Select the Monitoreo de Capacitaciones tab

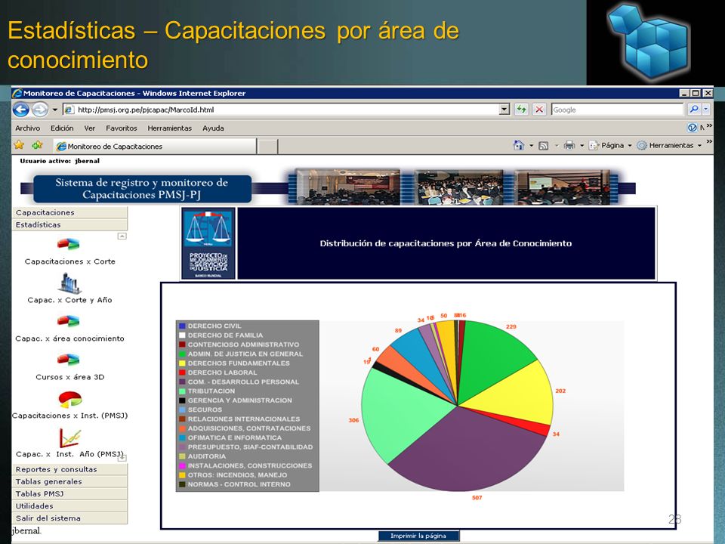pyautogui.click(x=154, y=146)
